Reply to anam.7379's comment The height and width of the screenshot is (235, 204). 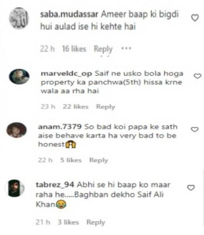[x=99, y=160]
